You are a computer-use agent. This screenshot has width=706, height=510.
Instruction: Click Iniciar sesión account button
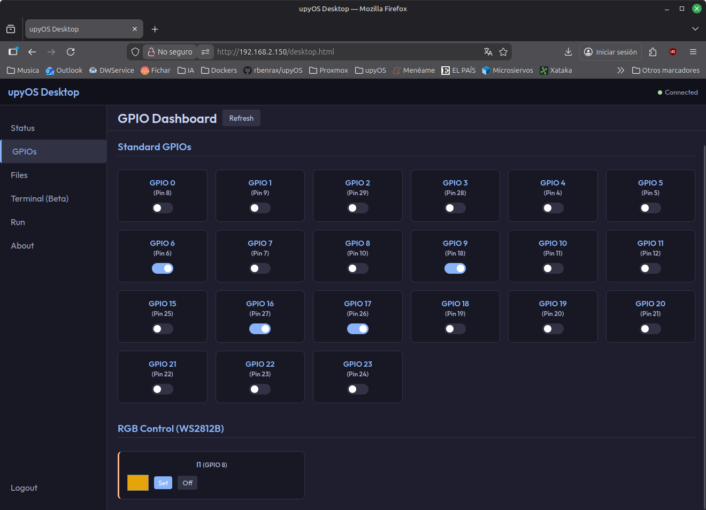610,52
